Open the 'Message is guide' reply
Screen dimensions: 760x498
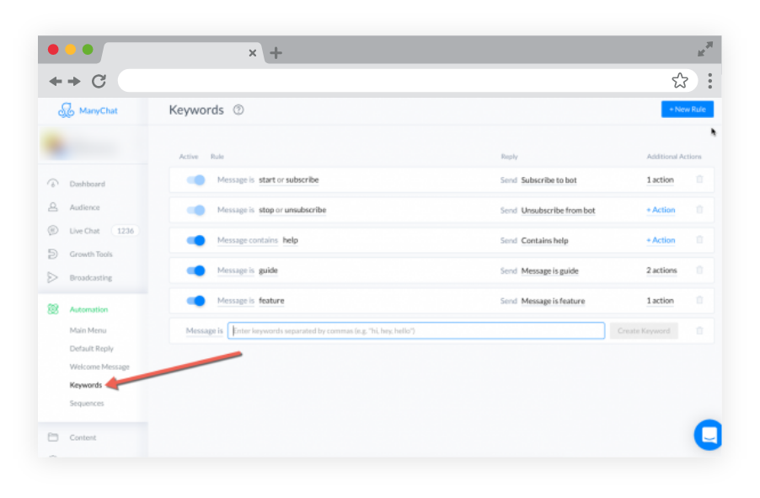(x=549, y=270)
